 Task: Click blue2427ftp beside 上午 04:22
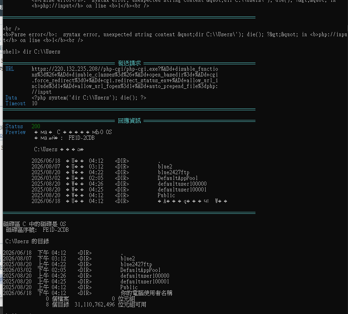136,264
